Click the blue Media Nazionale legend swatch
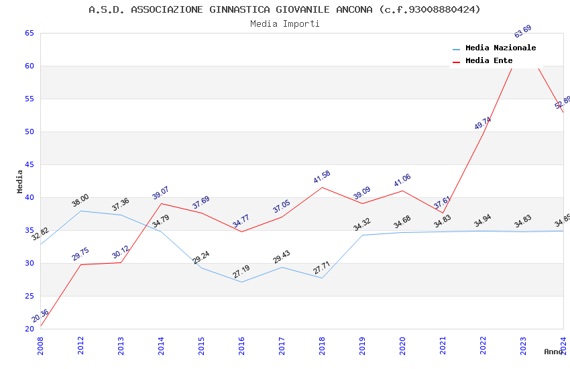The width and height of the screenshot is (570, 369). pyautogui.click(x=456, y=49)
